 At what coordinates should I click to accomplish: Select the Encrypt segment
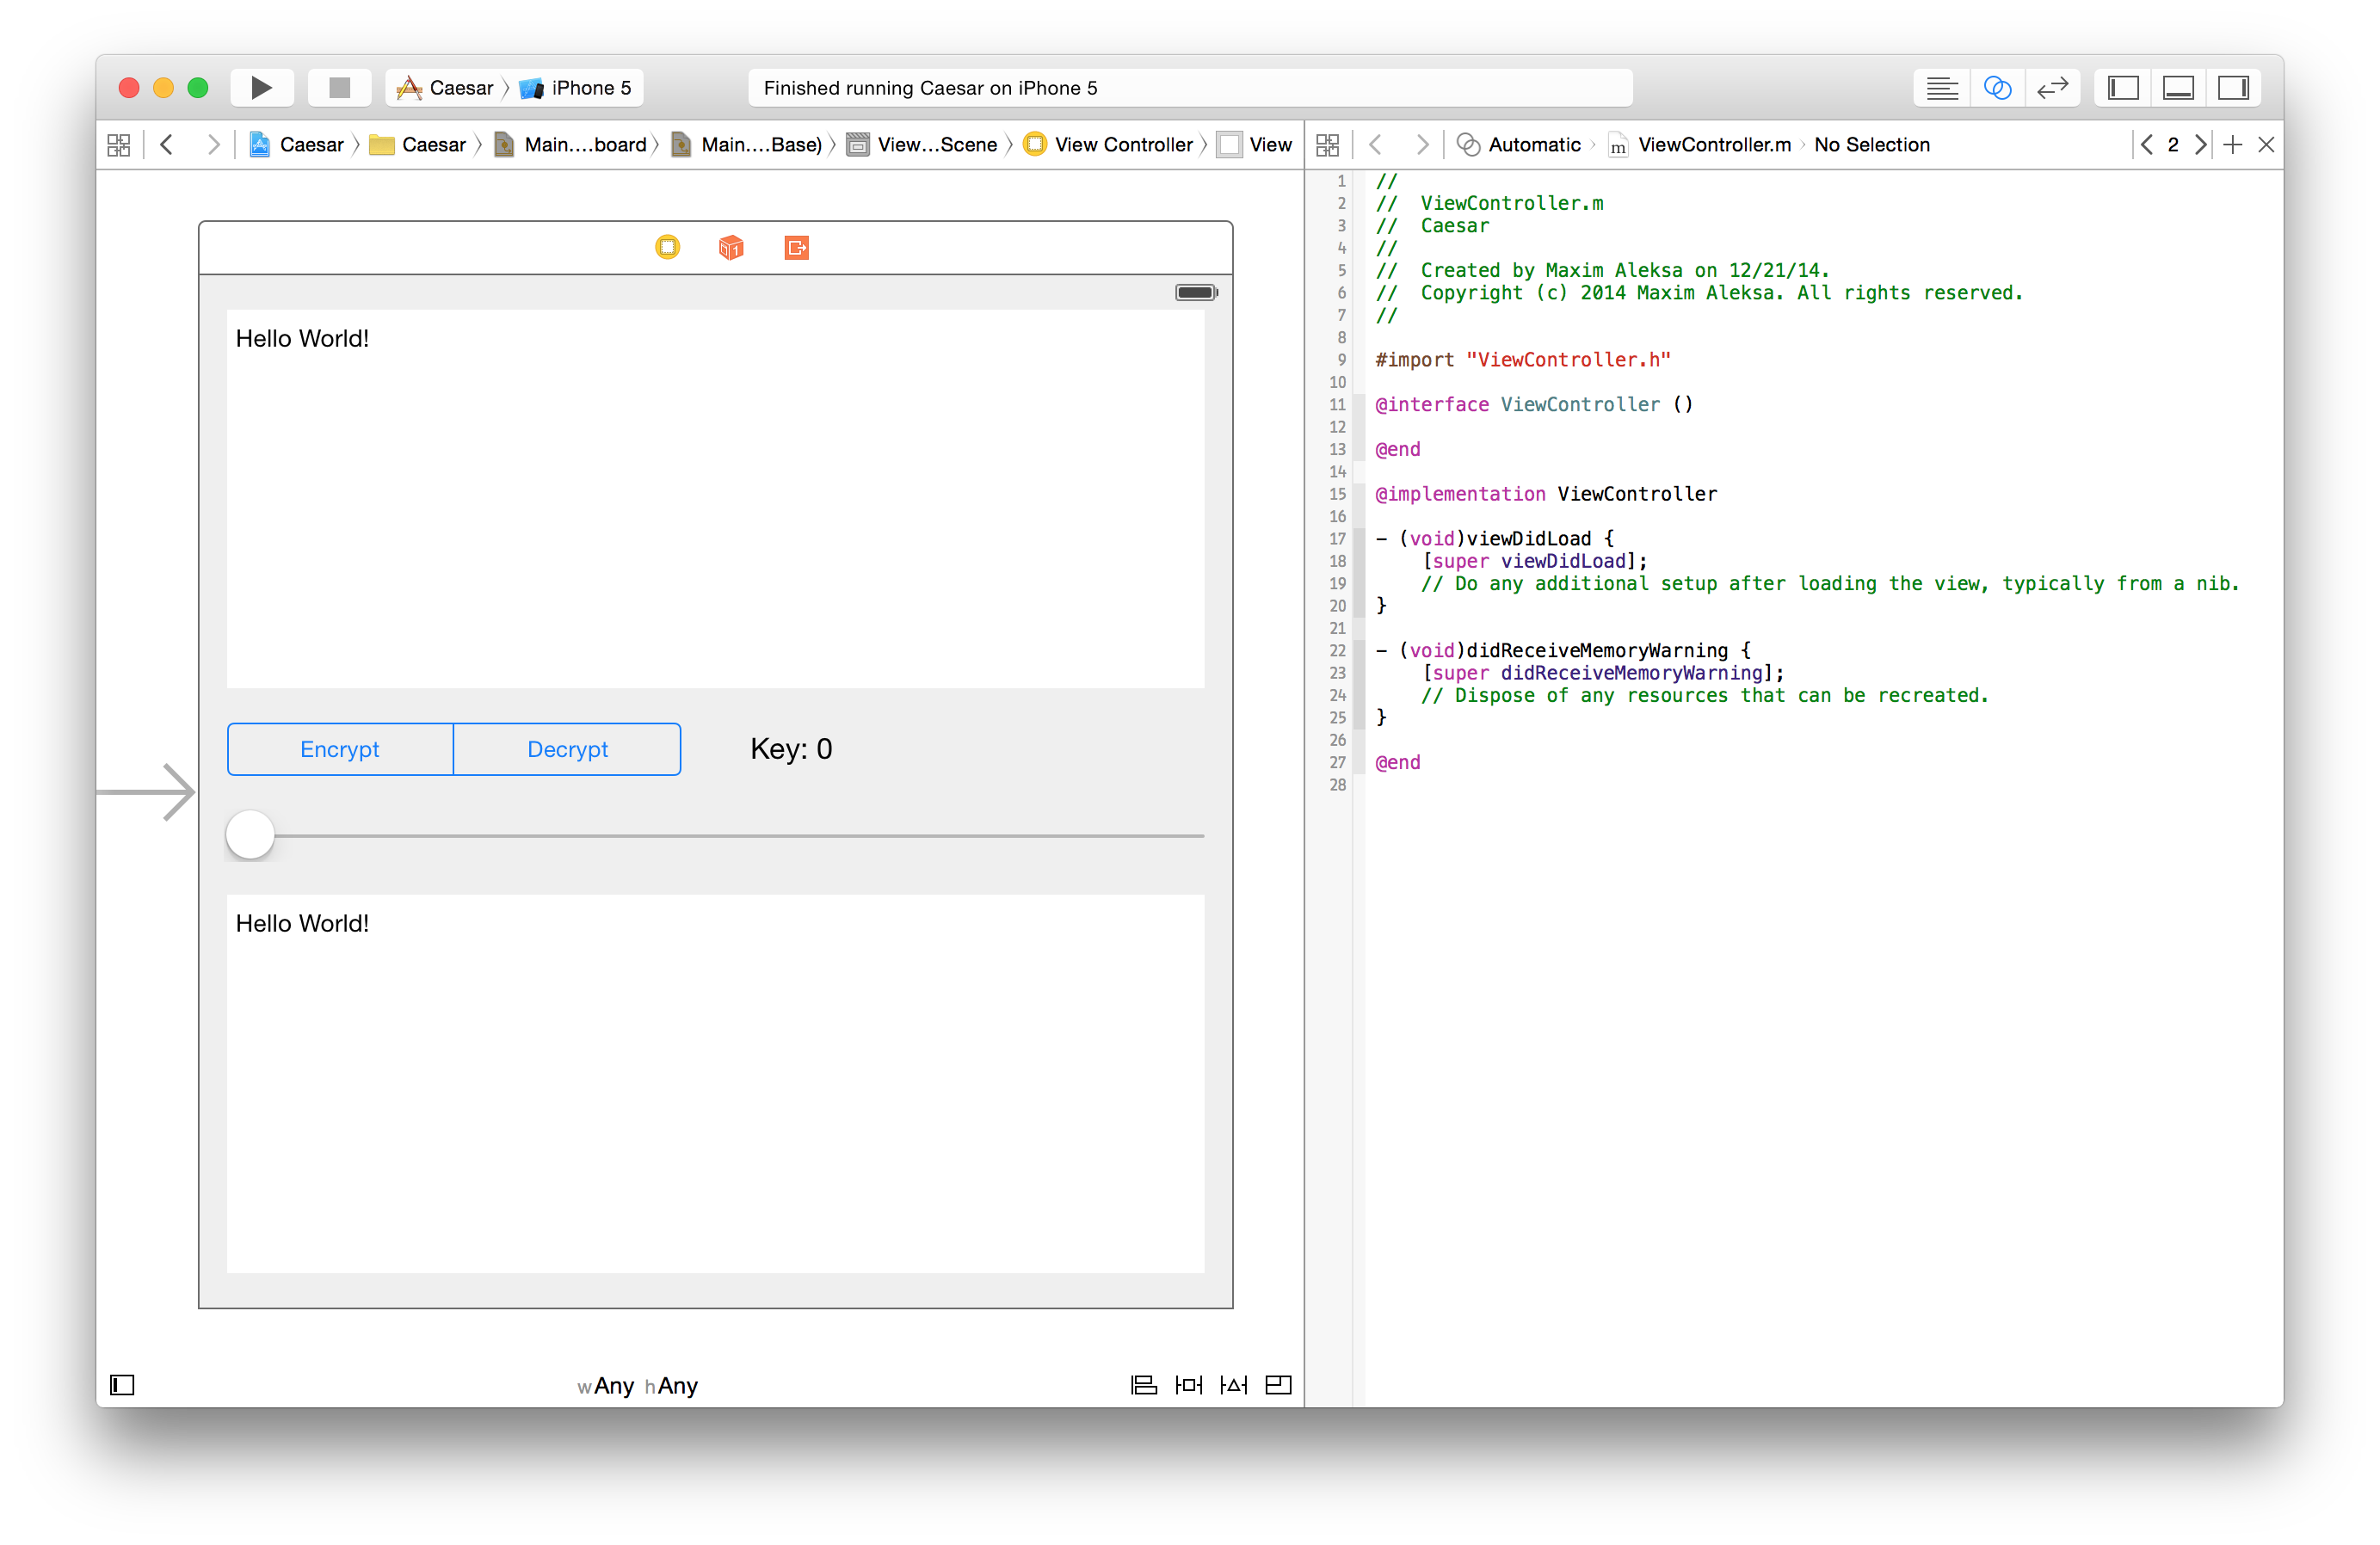340,749
